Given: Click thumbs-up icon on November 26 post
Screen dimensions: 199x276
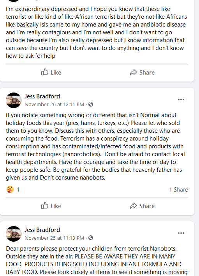Looking at the screenshot, I should coord(45,206).
